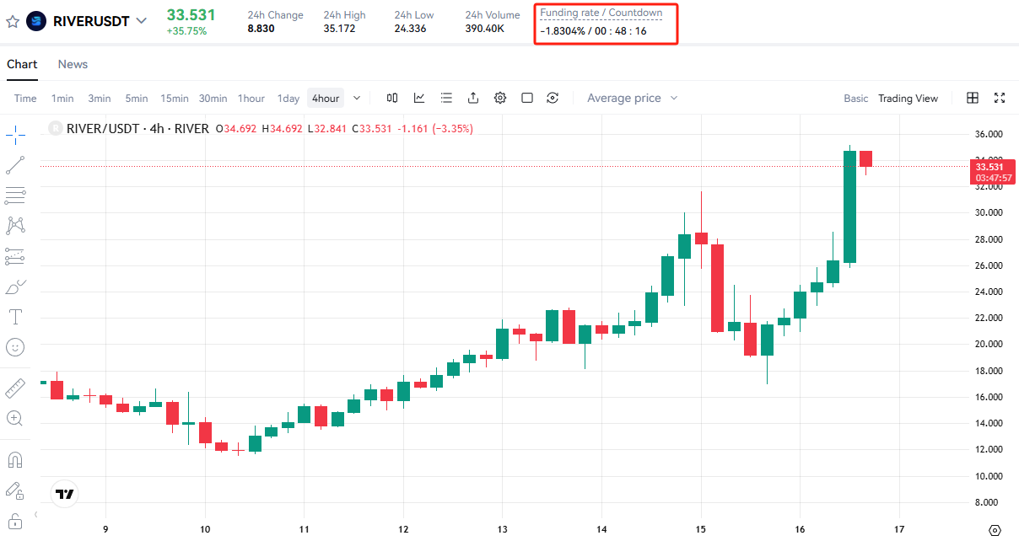Toggle the lock all drawings tool
Viewport: 1019px width, 541px height.
pos(15,520)
